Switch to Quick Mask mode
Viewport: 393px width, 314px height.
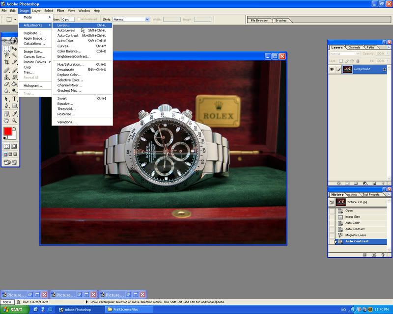pyautogui.click(x=14, y=146)
